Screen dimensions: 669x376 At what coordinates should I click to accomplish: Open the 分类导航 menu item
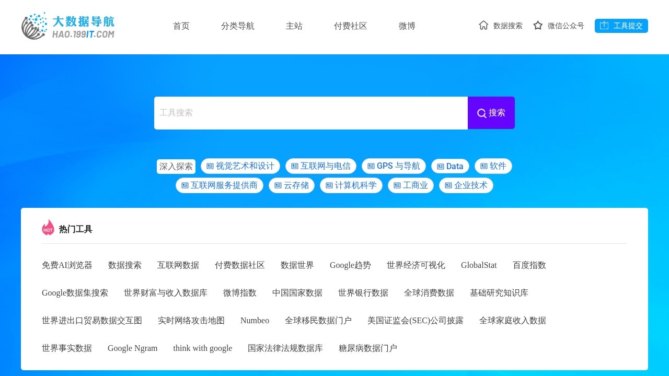pos(238,26)
